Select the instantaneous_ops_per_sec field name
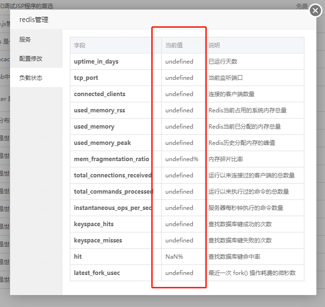The image size is (325, 307). (x=113, y=208)
